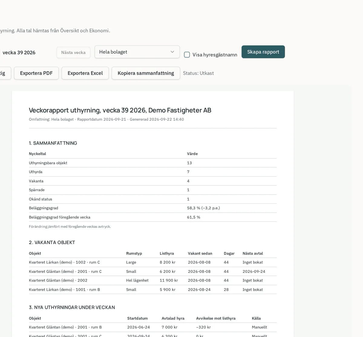The image size is (363, 337).
Task: Click the Vakanta row in the summary
Action: coord(153,181)
